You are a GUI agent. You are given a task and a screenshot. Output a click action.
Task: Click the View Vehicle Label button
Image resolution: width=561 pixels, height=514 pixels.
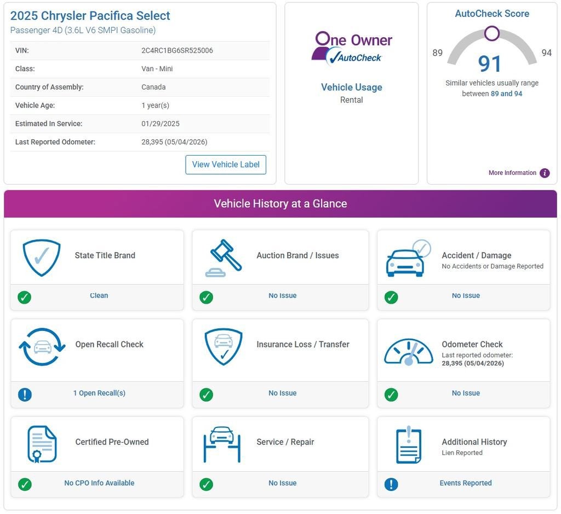click(x=226, y=164)
